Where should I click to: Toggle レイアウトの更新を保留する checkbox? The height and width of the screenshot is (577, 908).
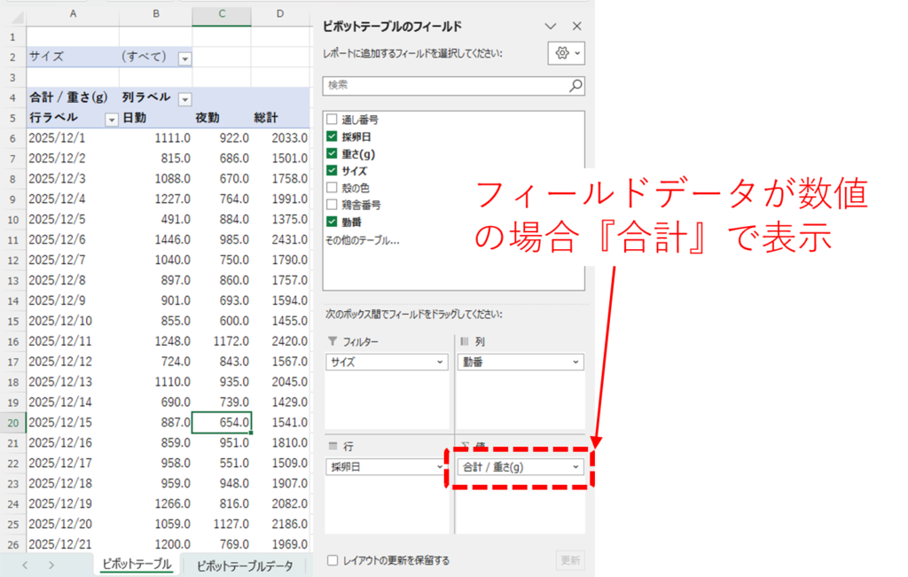[x=333, y=560]
